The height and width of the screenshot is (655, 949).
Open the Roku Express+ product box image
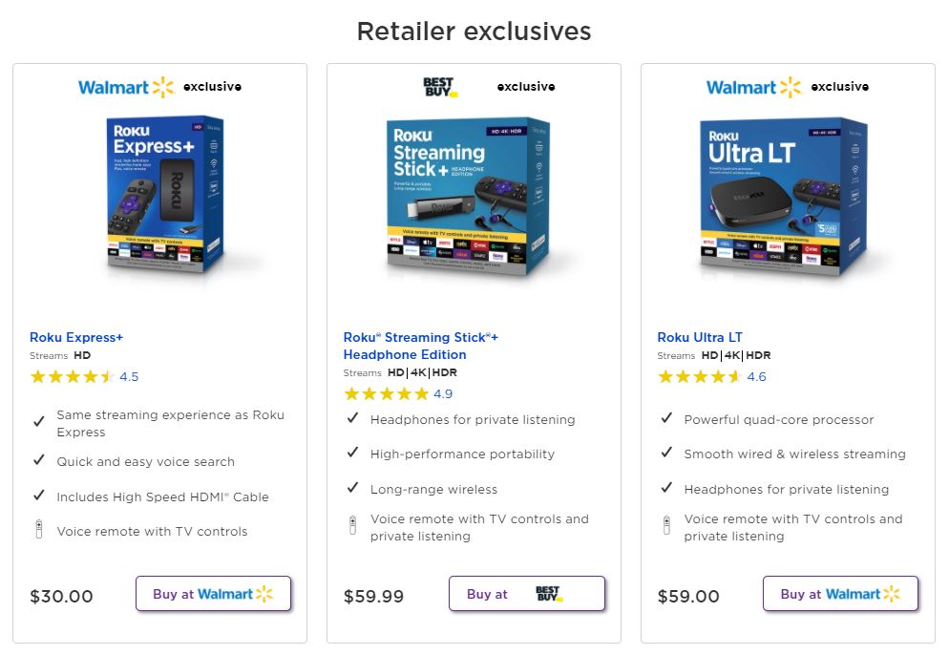coord(164,195)
